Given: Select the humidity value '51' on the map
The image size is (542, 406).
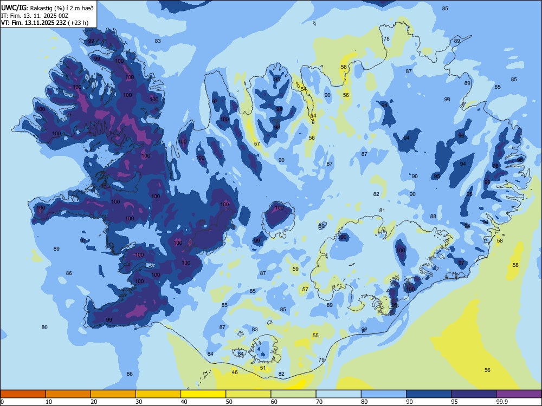Looking at the screenshot, I should coord(263,368).
